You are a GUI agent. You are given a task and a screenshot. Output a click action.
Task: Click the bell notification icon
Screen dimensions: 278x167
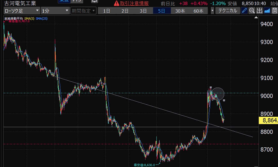[94, 1]
